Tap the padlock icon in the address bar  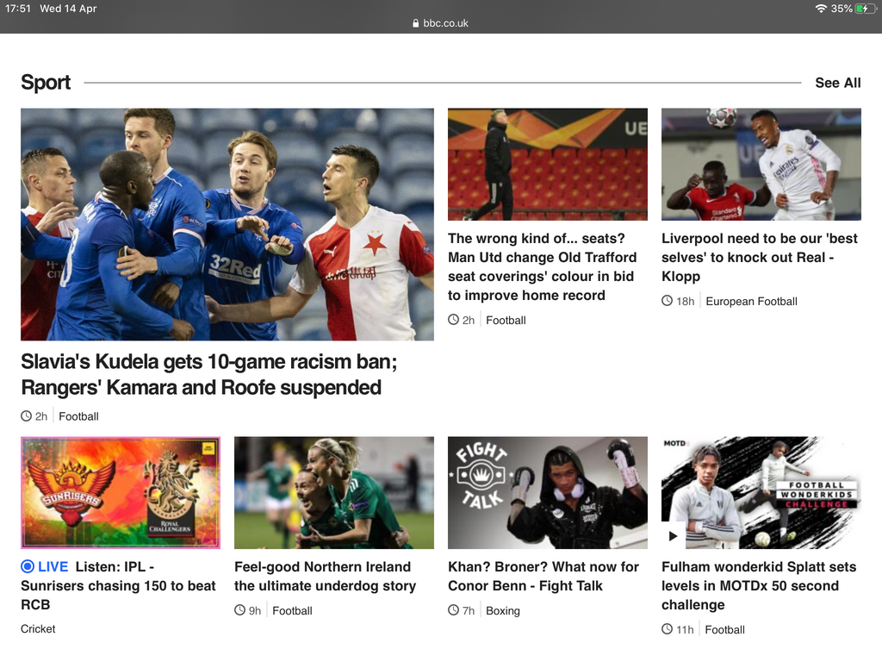416,23
